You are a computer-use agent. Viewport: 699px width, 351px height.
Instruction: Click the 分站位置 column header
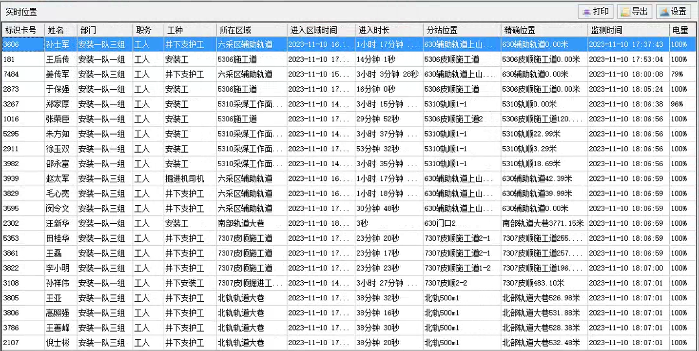462,30
